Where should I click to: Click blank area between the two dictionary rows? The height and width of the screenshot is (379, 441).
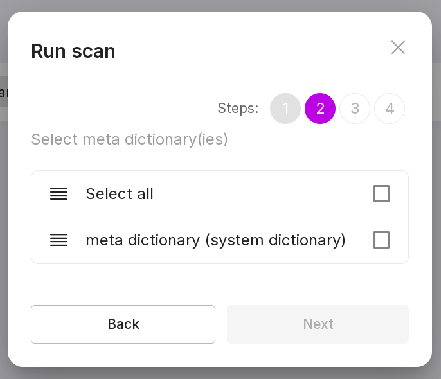point(219,217)
